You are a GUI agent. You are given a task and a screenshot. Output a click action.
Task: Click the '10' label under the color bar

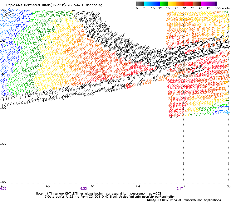pos(153,8)
